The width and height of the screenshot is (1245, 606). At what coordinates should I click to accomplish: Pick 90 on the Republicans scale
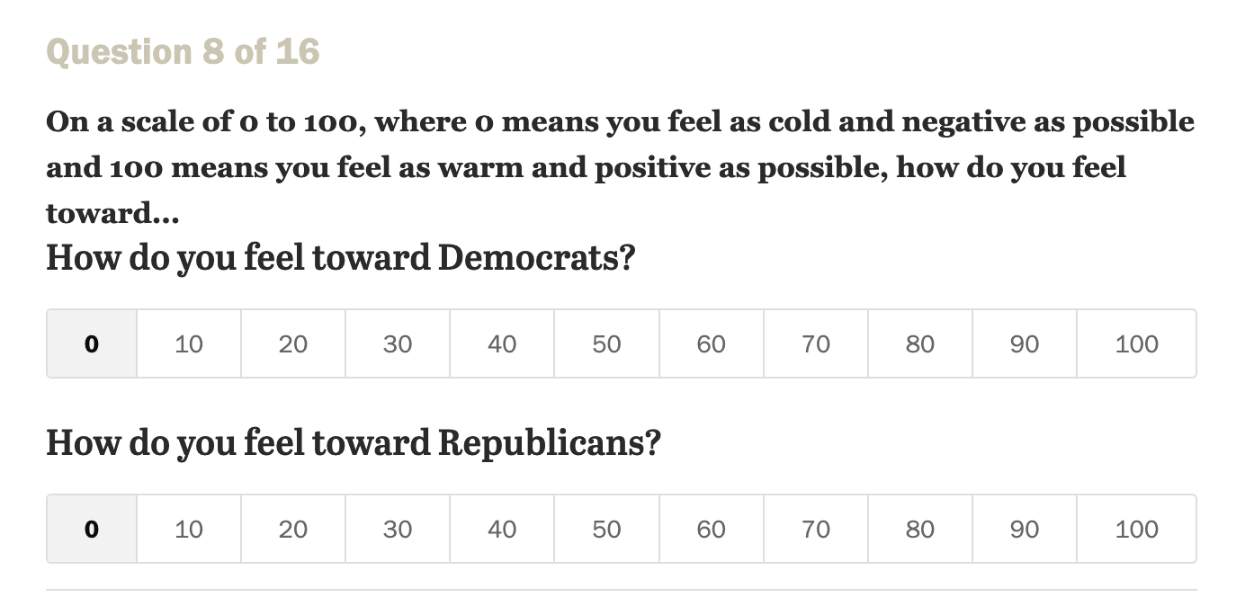point(1025,529)
